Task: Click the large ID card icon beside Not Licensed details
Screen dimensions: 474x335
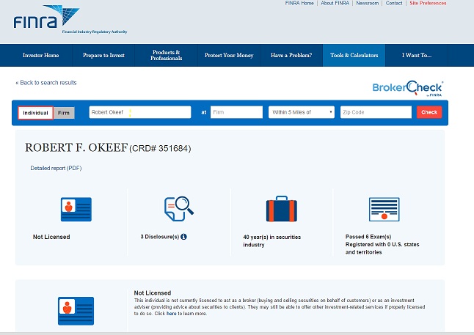Action: [x=76, y=311]
